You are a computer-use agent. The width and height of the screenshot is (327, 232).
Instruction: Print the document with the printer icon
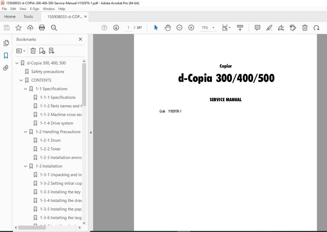(x=42, y=28)
